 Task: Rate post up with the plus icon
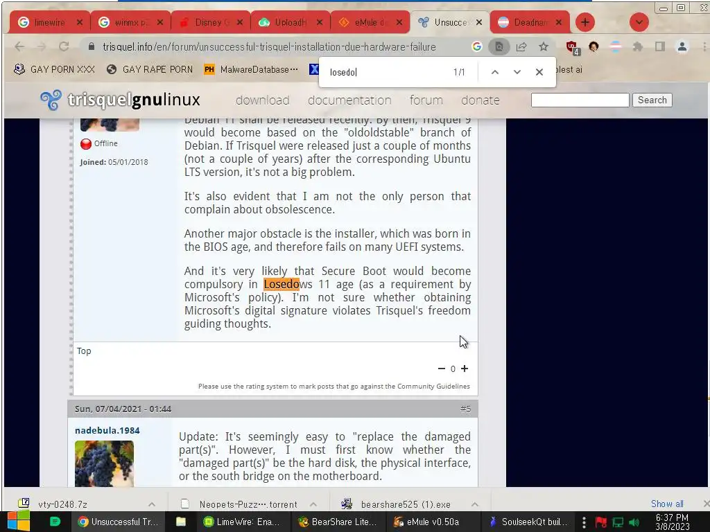pyautogui.click(x=465, y=369)
